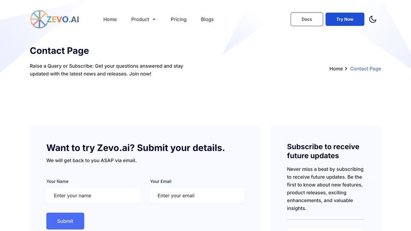Go to the Pricing page
This screenshot has width=411, height=231.
point(179,20)
